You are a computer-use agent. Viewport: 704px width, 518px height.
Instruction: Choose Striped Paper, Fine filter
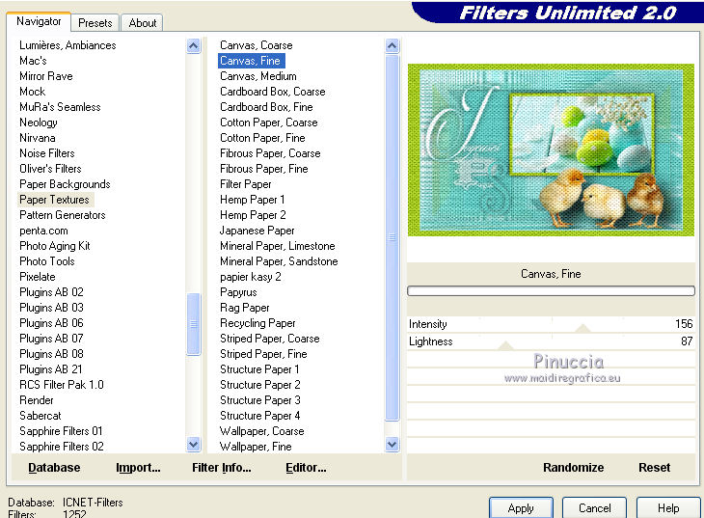(263, 354)
